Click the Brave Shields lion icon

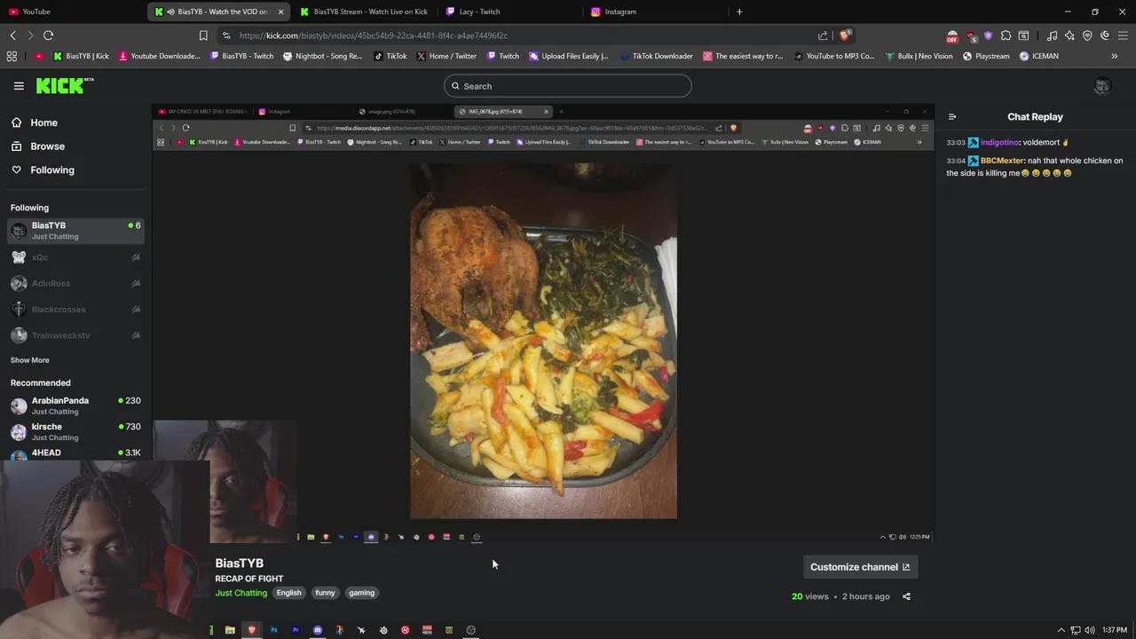845,35
